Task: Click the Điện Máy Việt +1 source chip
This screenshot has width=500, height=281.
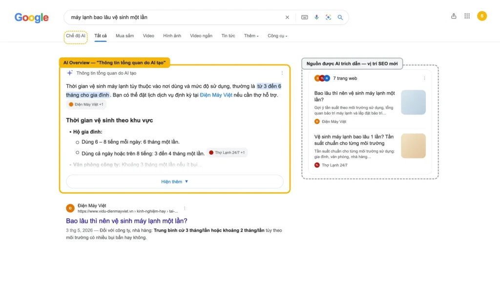Action: 86,104
